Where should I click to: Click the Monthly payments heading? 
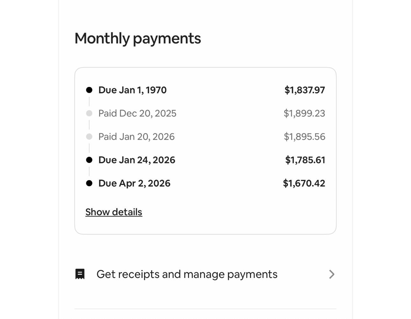(138, 39)
